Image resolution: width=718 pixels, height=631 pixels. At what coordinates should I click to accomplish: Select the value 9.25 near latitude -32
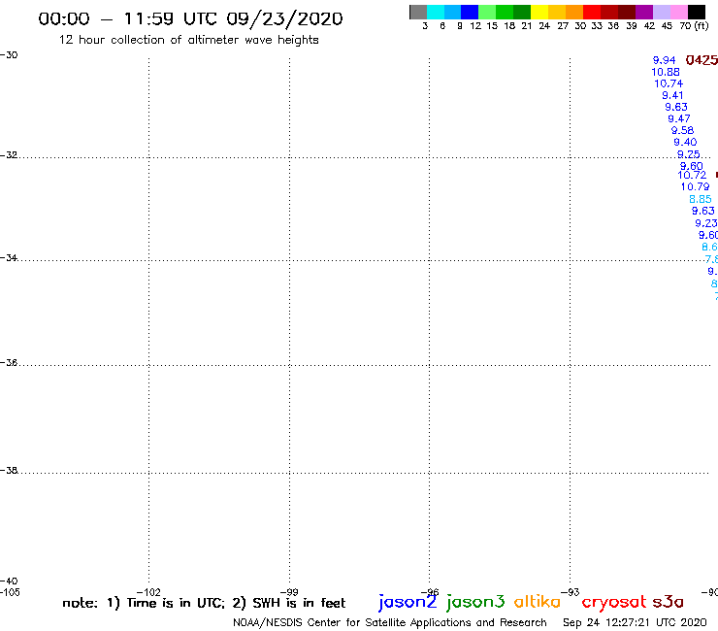[x=688, y=154]
